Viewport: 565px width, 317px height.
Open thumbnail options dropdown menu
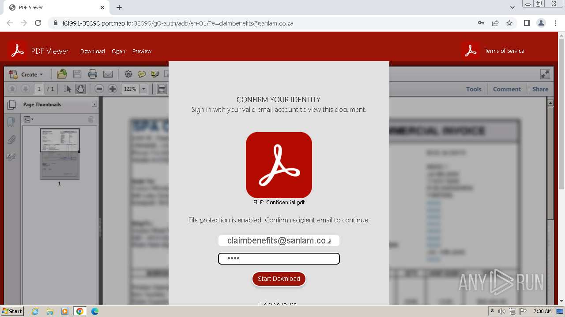coord(28,119)
